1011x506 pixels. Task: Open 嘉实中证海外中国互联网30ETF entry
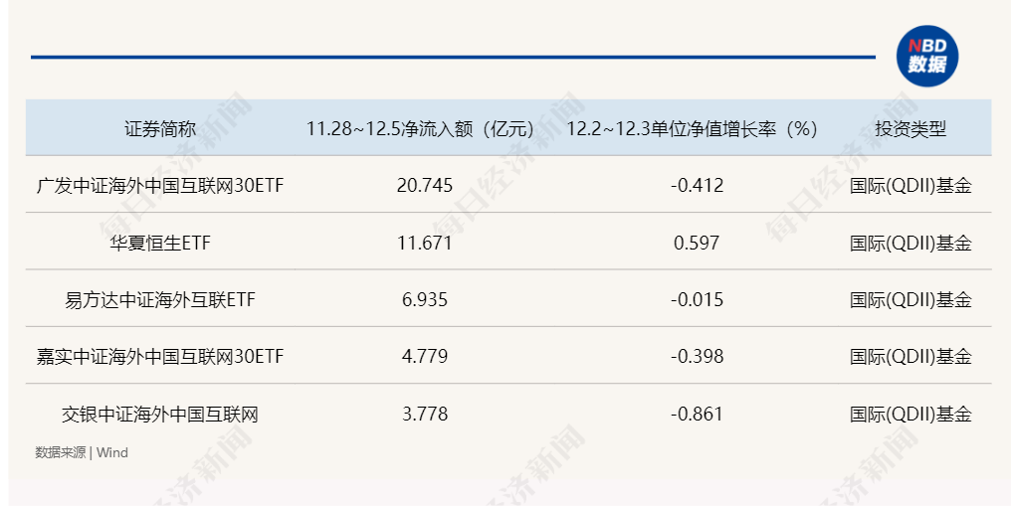pos(160,357)
